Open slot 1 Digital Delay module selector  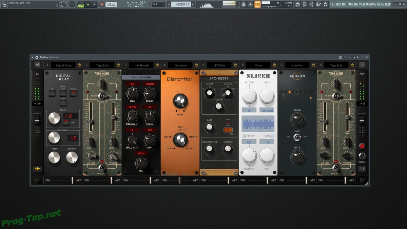[x=63, y=65]
